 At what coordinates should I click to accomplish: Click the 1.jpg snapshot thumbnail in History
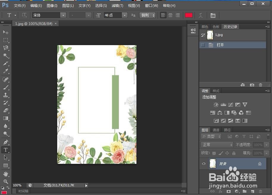pyautogui.click(x=210, y=35)
